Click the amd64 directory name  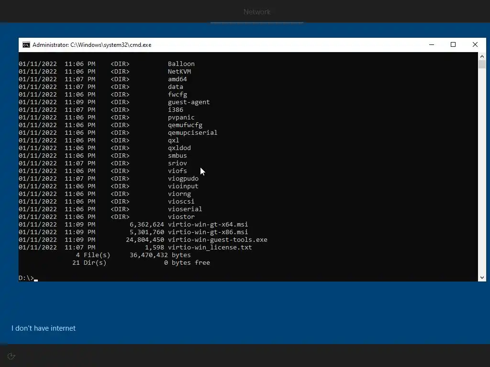click(177, 79)
